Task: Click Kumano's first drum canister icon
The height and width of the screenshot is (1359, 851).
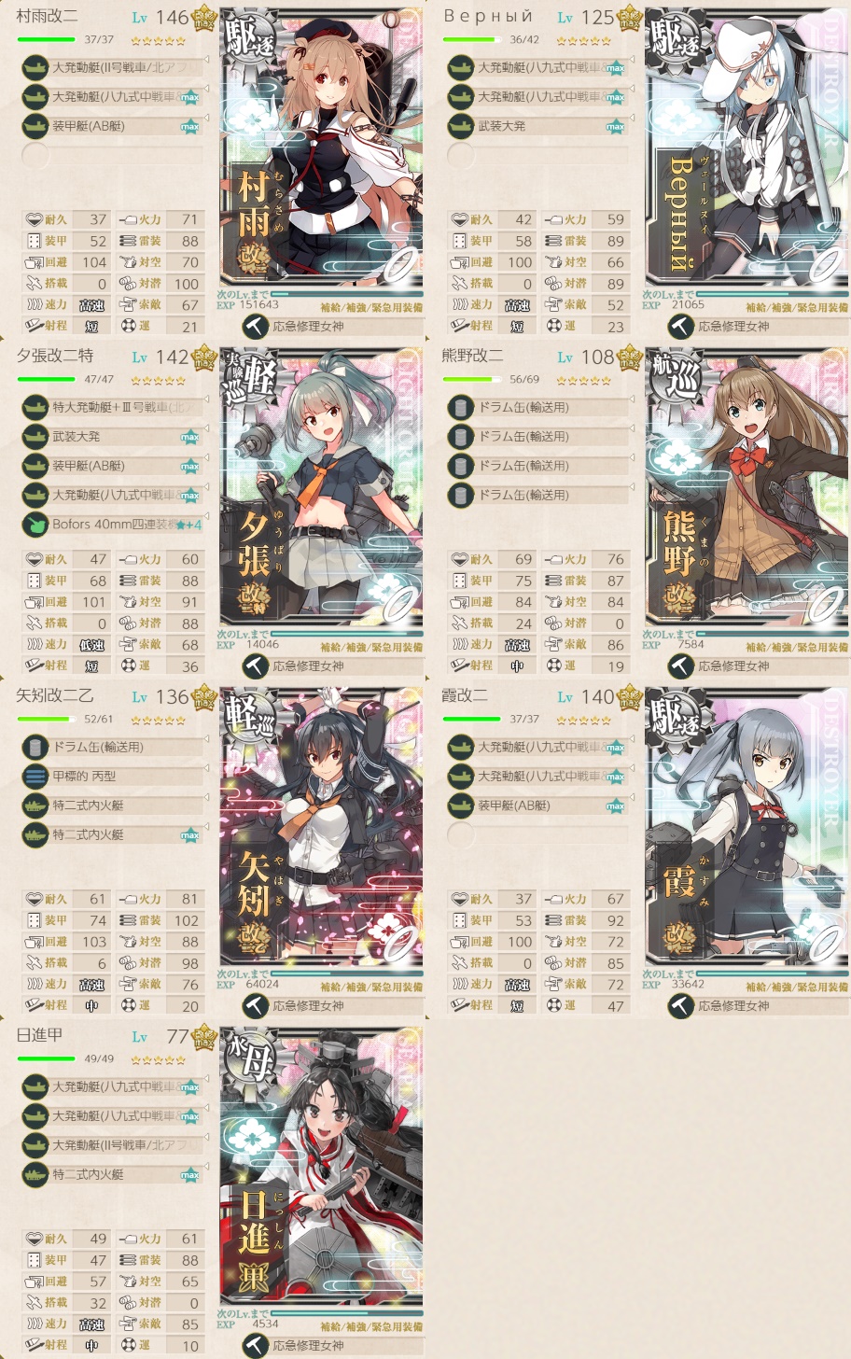Action: [x=460, y=407]
